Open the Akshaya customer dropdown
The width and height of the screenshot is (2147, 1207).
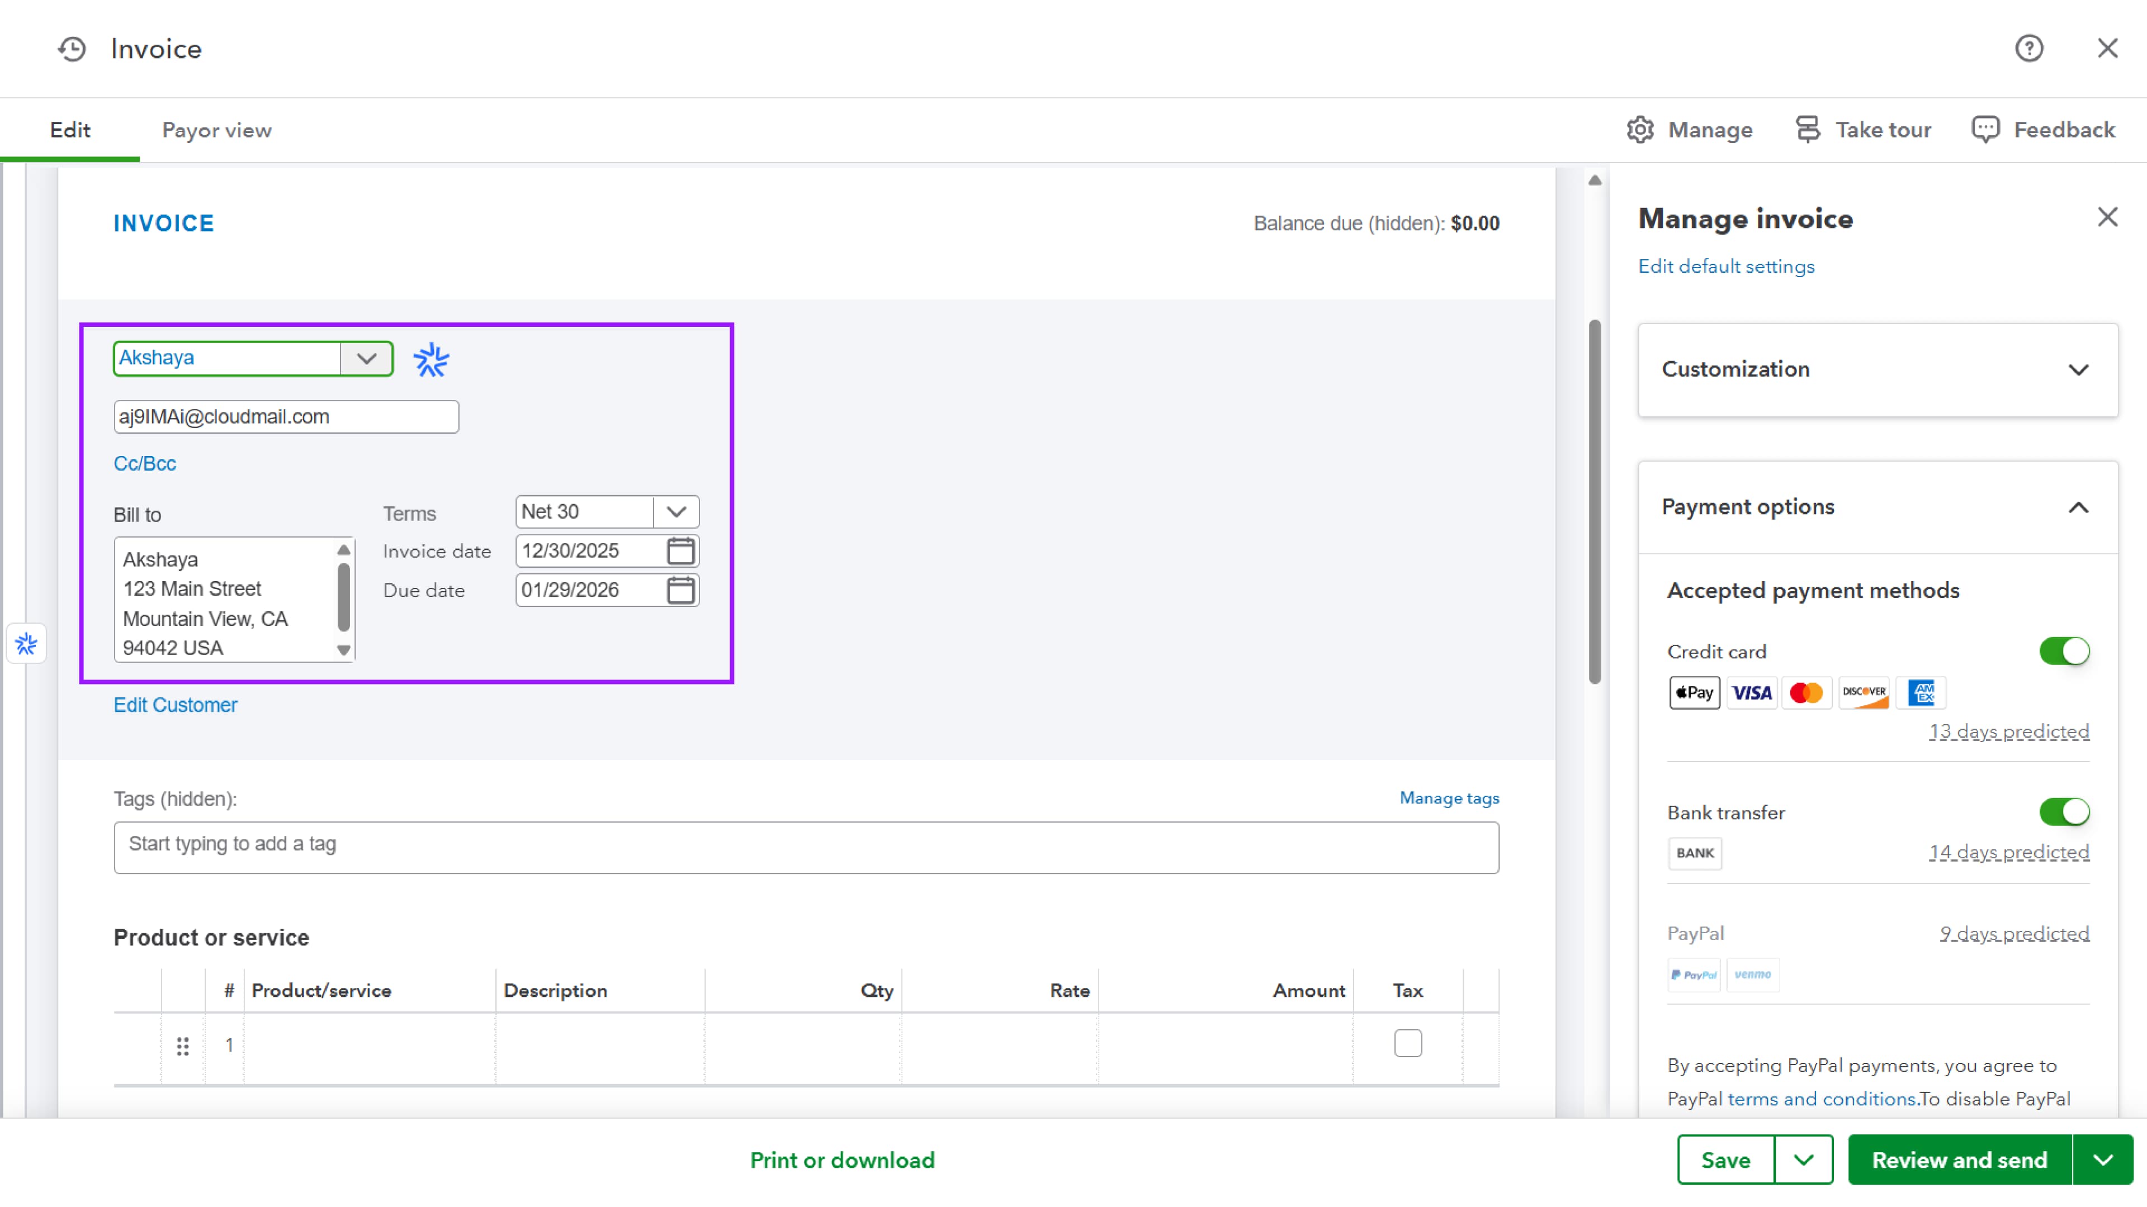[x=366, y=358]
